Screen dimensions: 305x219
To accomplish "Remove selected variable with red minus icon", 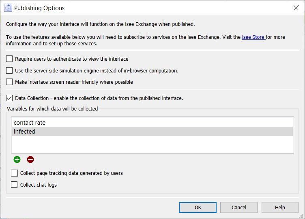I will pos(30,159).
